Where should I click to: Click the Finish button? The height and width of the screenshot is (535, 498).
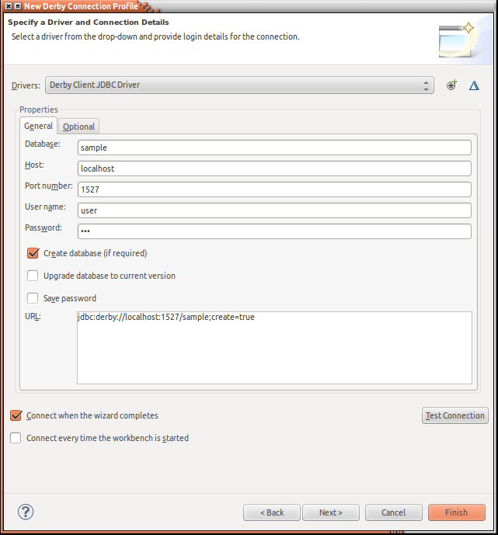tap(456, 512)
